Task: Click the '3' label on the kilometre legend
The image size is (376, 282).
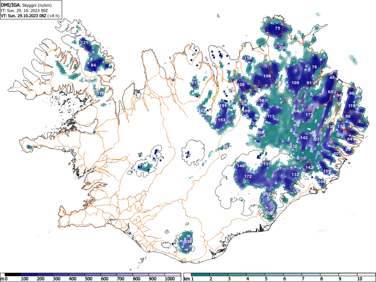Action: (x=229, y=279)
